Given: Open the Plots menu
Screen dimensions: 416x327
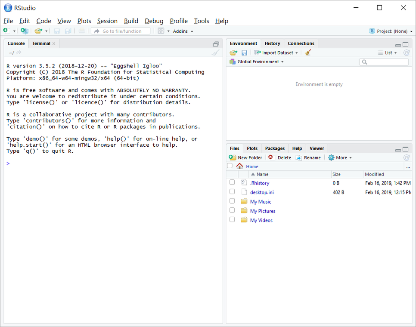Looking at the screenshot, I should click(x=84, y=21).
